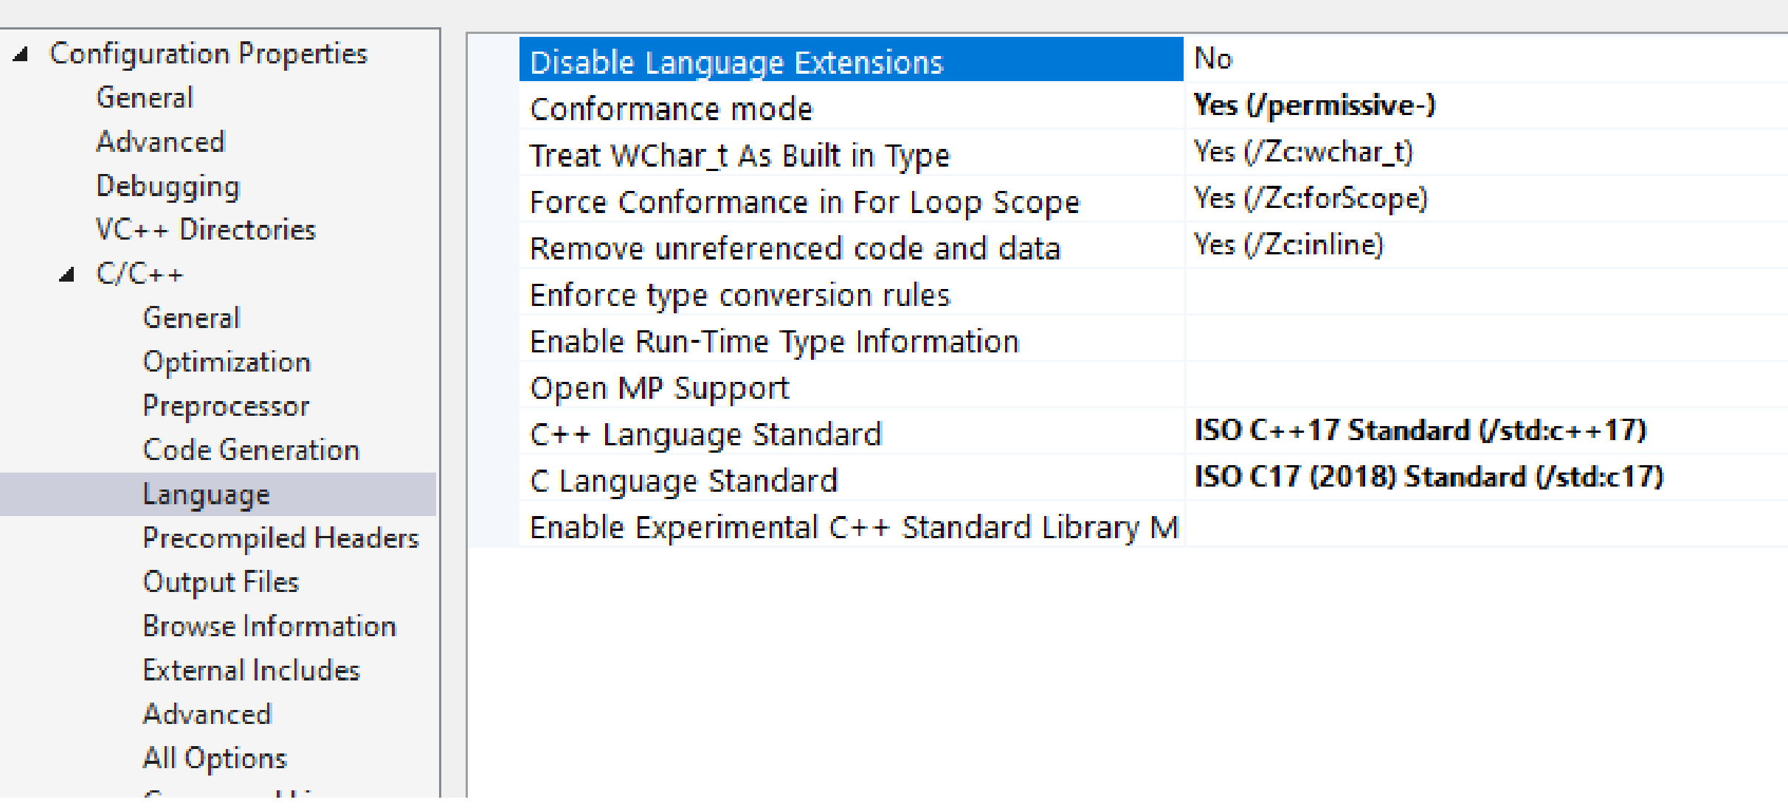Open the Optimization settings page
Image resolution: width=1788 pixels, height=808 pixels.
[226, 361]
